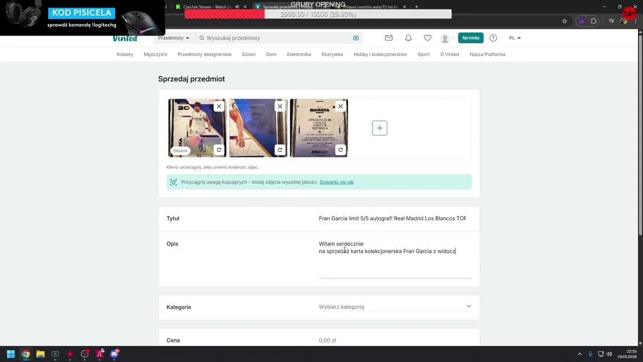
Task: Click Chrome icon in taskbar
Action: click(x=26, y=354)
